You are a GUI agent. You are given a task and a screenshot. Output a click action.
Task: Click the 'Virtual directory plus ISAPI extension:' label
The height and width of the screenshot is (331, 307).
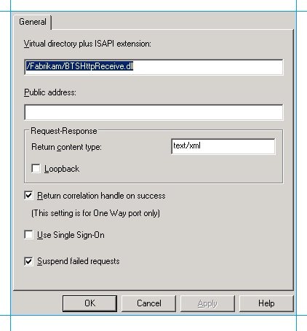click(x=87, y=44)
